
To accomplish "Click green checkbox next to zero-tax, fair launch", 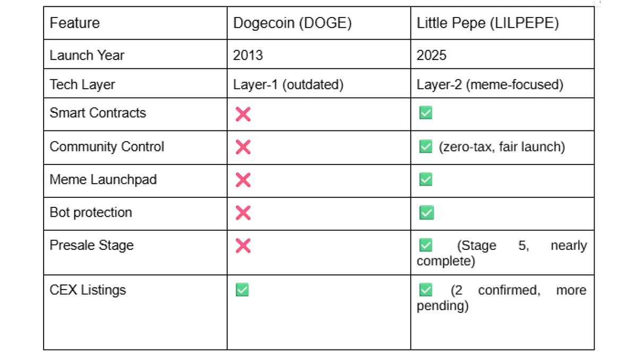I will click(426, 146).
